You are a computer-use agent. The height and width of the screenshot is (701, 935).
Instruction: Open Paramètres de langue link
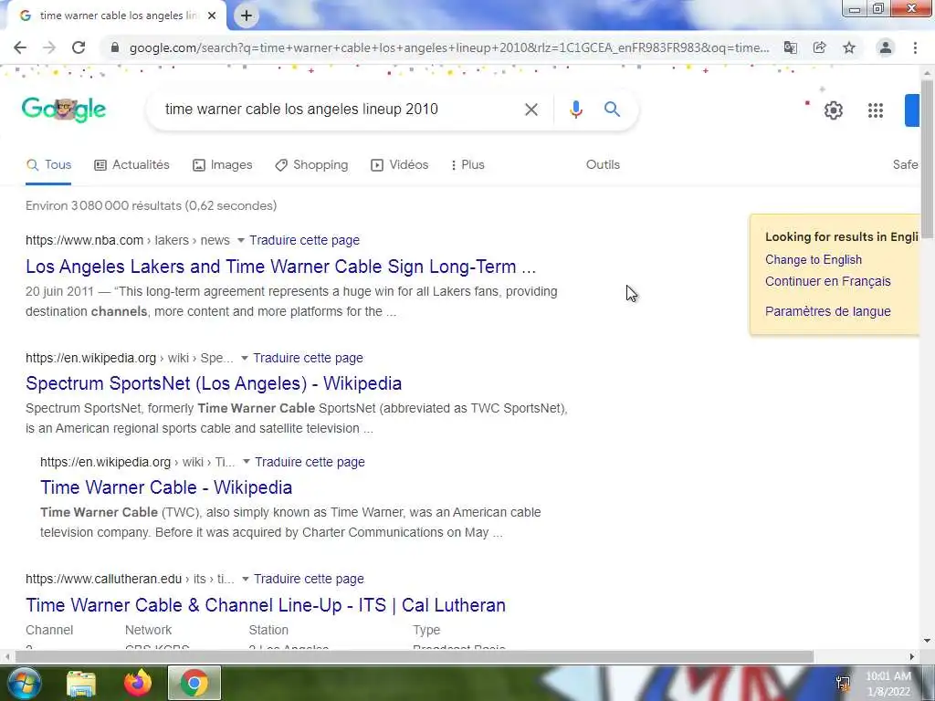(827, 311)
